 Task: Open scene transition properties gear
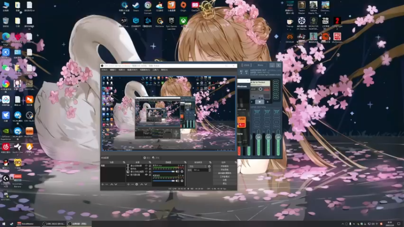pyautogui.click(x=209, y=166)
